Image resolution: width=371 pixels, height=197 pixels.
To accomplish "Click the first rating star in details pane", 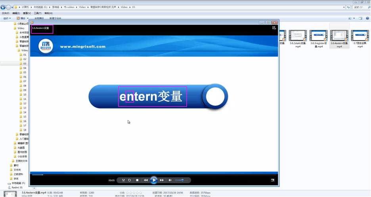I will click(128, 193).
